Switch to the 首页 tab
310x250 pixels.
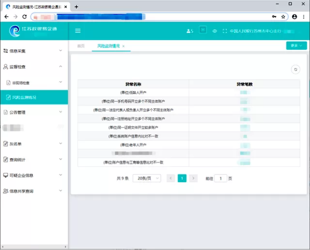pyautogui.click(x=80, y=46)
